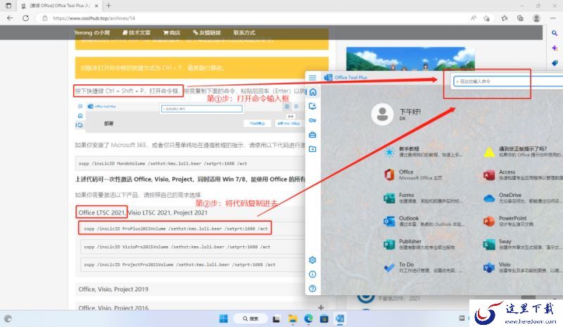563x327 pixels.
Task: Switch to Office Tool Plus on the taskbar
Action: (340, 319)
